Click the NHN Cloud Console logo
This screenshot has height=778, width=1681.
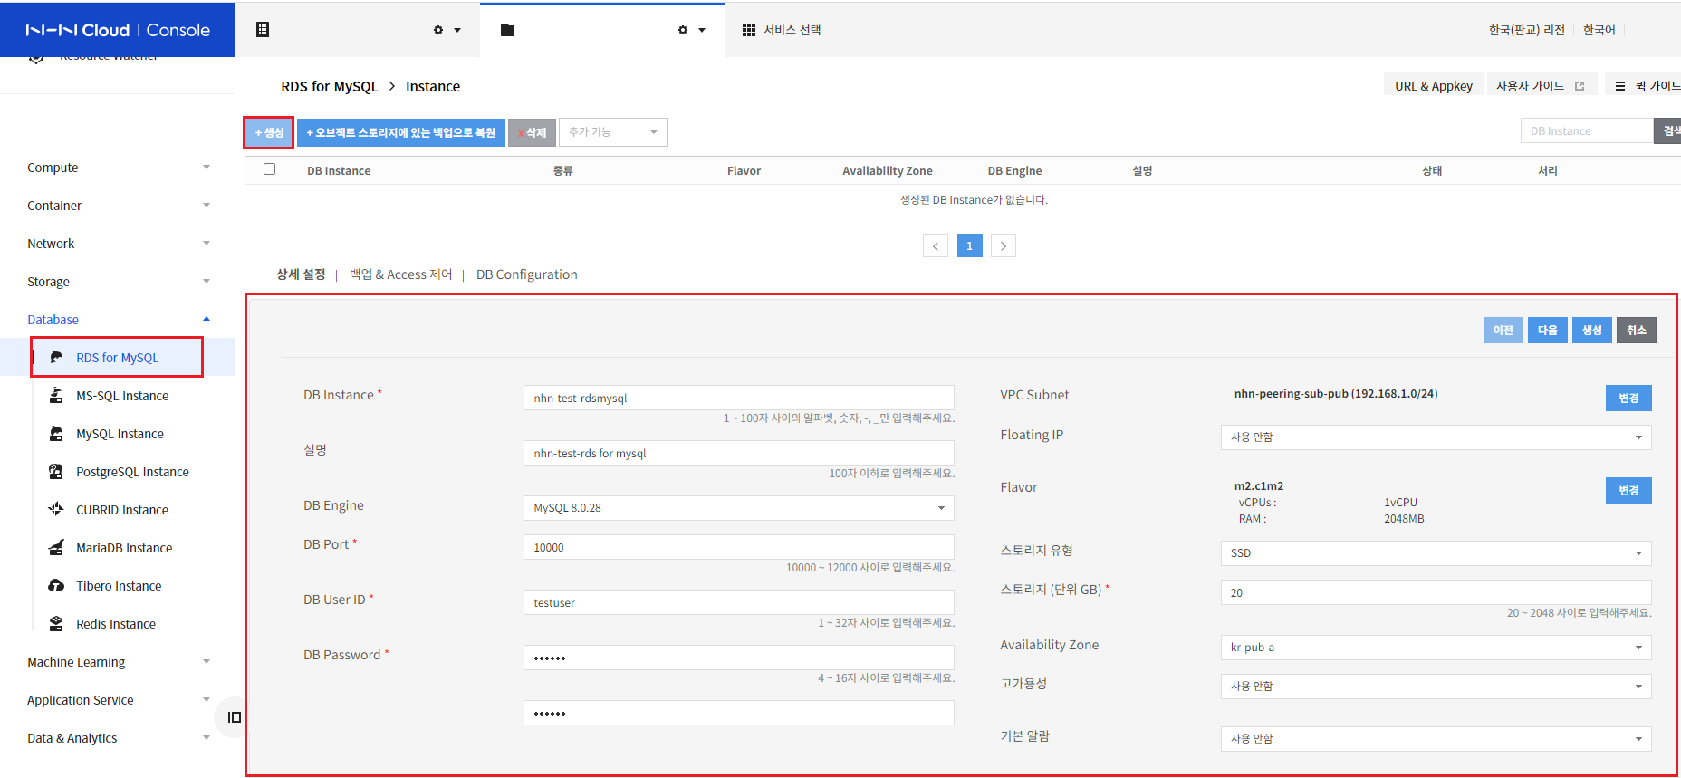118,30
